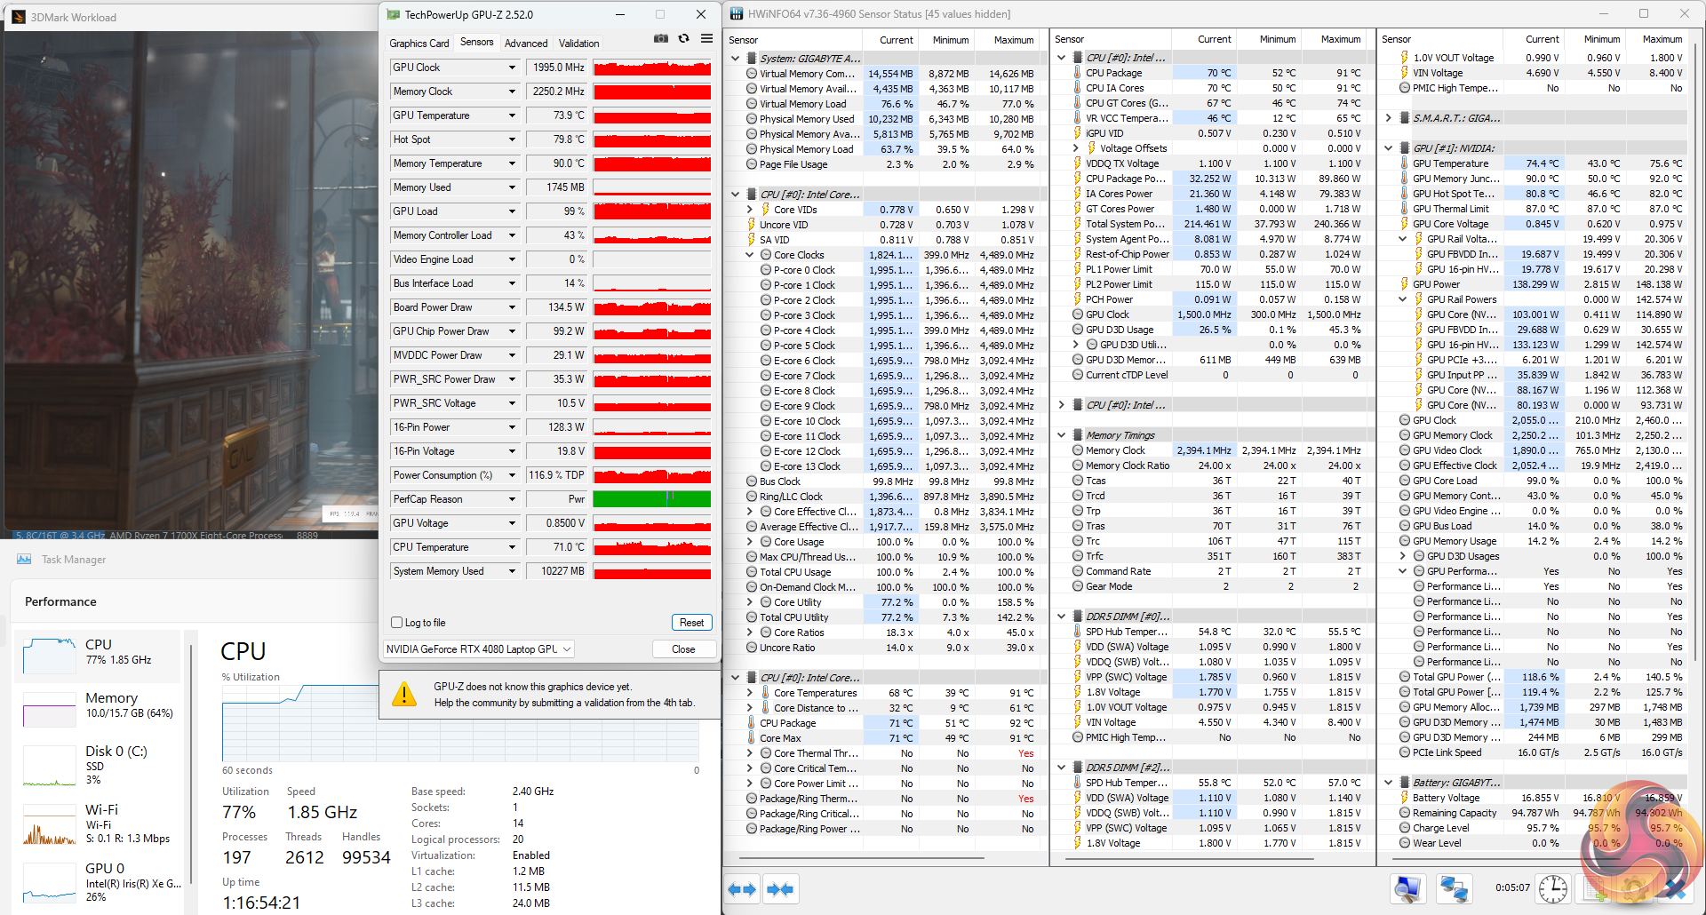Collapse the Battery: GIGABYTE group
This screenshot has height=915, width=1706.
[x=1388, y=783]
